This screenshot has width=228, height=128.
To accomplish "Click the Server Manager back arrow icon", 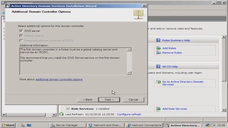I will click(x=4, y=13).
